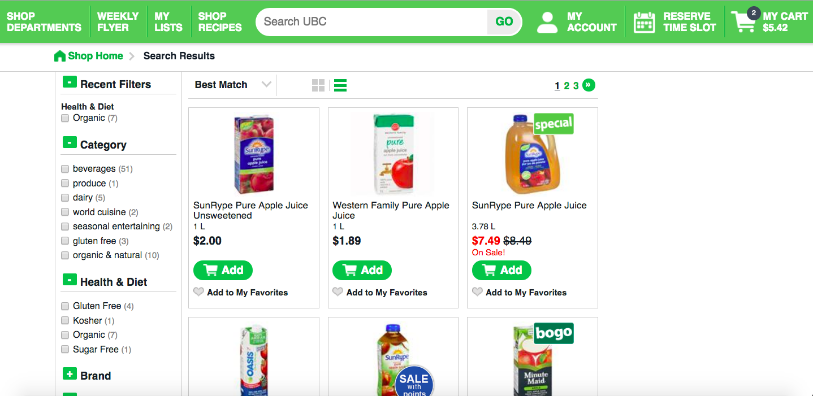The height and width of the screenshot is (396, 813).
Task: Add SunRype 3.78 L juice to cart
Action: click(501, 270)
